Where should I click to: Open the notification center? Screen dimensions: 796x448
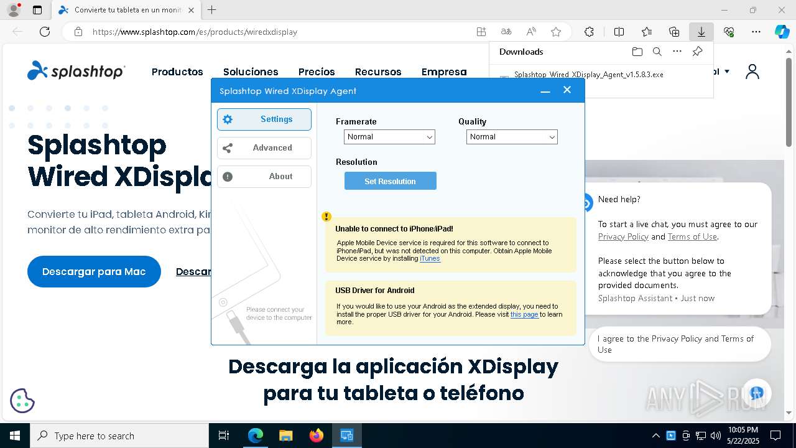tap(775, 436)
